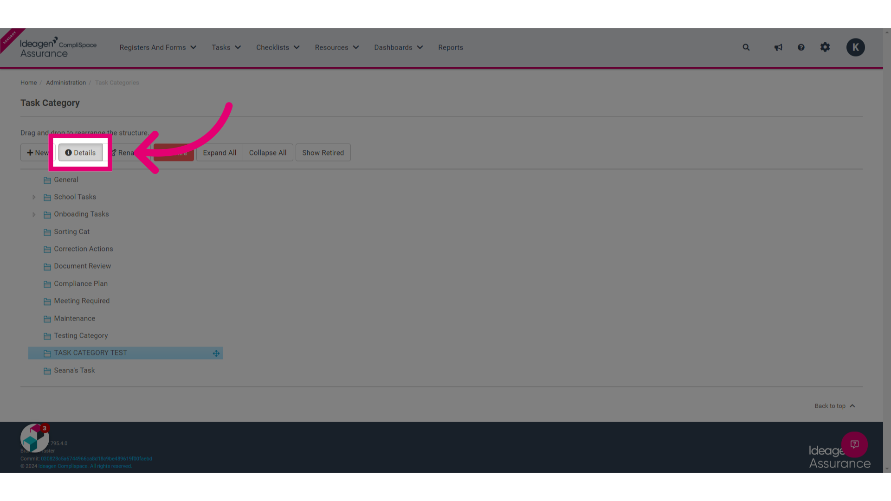Select the Sorting Cat category
The width and height of the screenshot is (891, 501).
[71, 232]
